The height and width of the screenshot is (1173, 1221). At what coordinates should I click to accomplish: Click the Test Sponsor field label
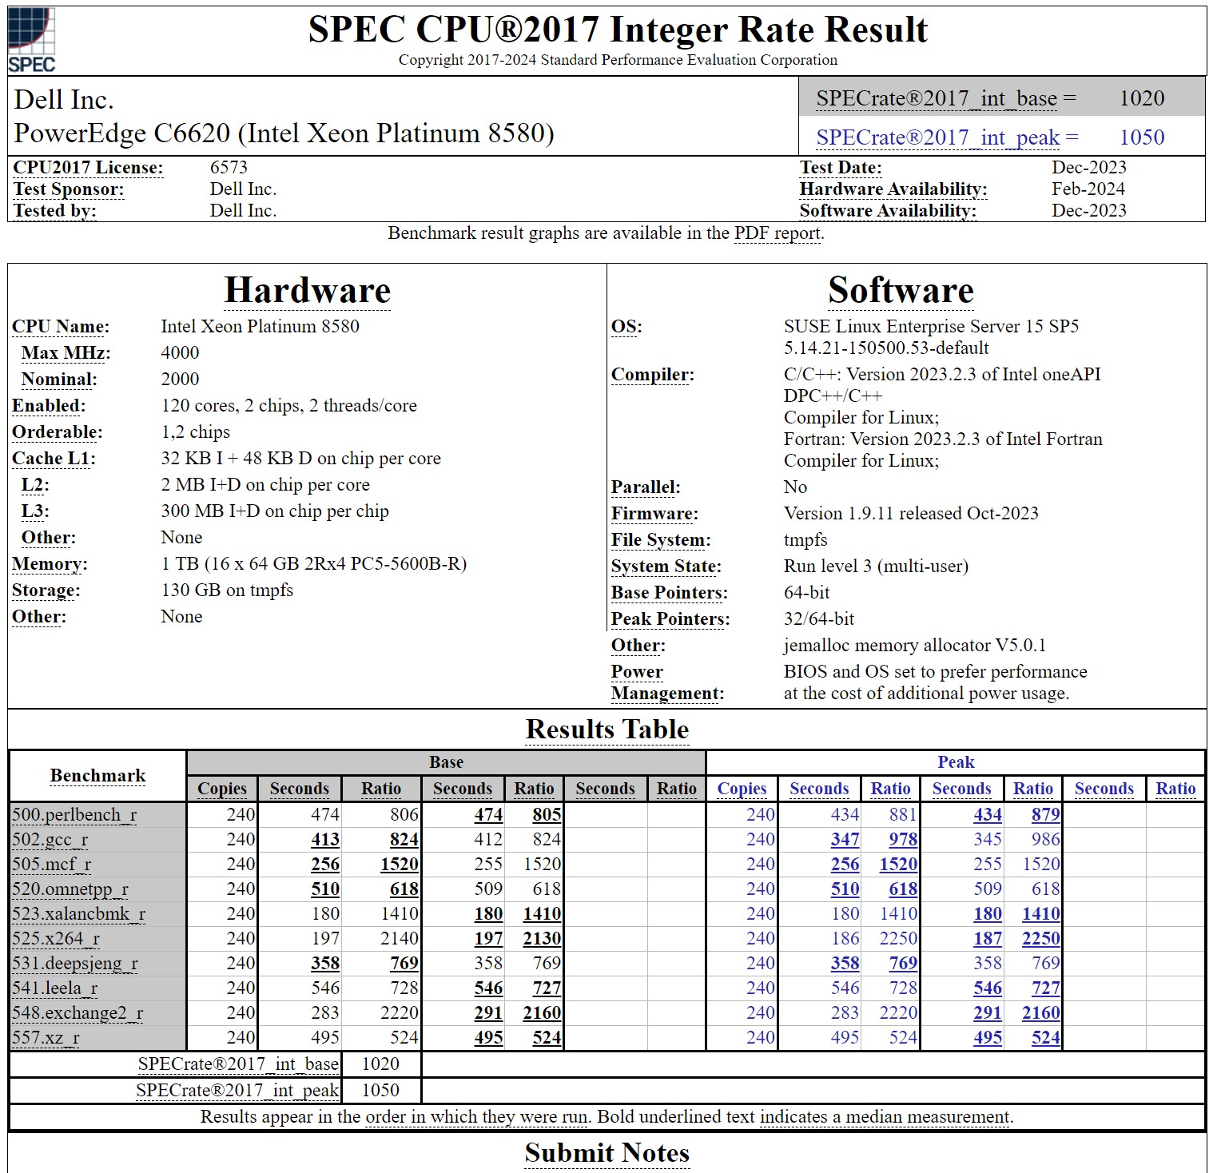[x=69, y=189]
